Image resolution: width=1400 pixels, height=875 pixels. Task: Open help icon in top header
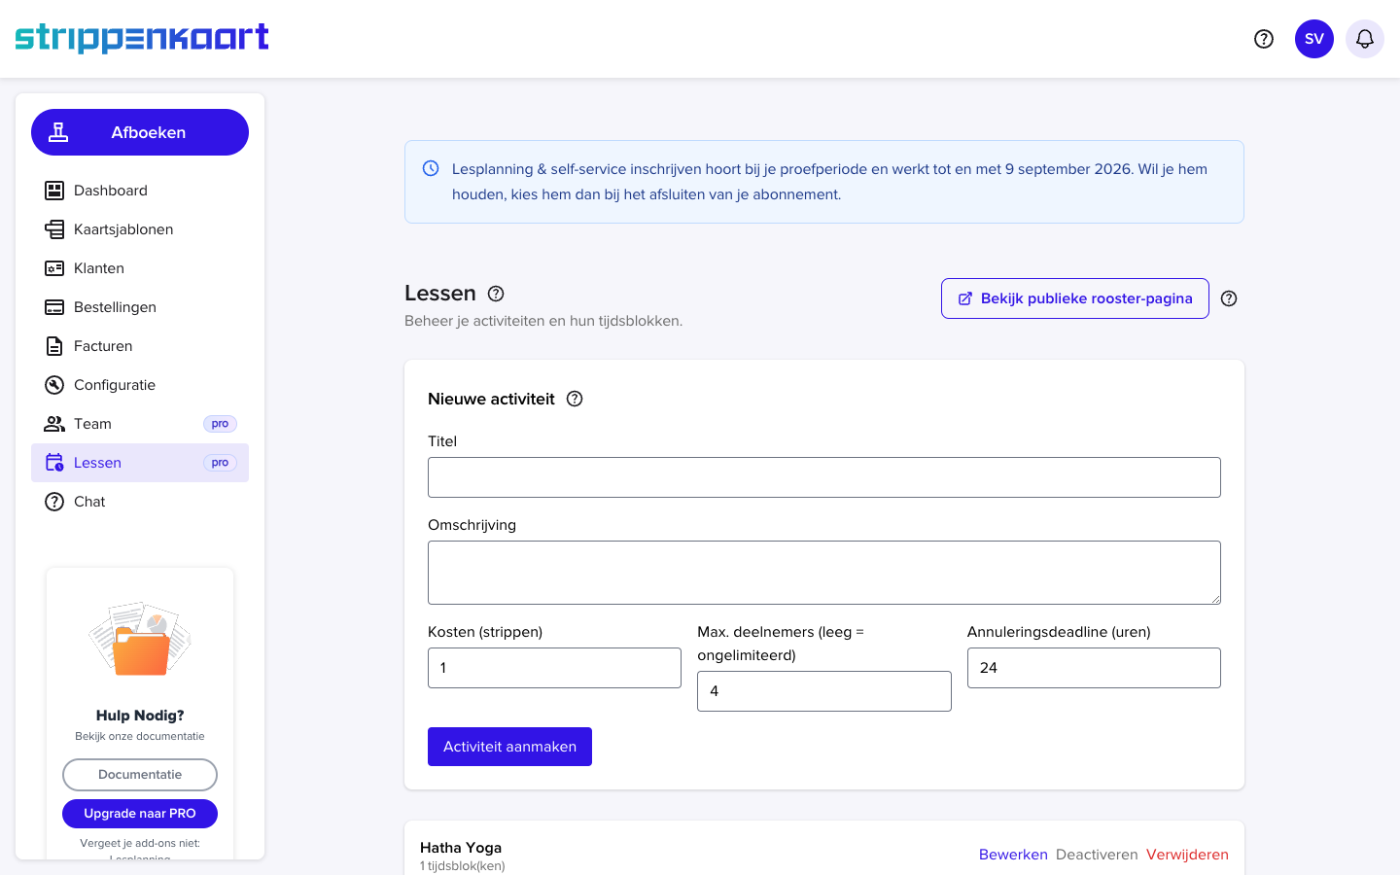pyautogui.click(x=1264, y=39)
